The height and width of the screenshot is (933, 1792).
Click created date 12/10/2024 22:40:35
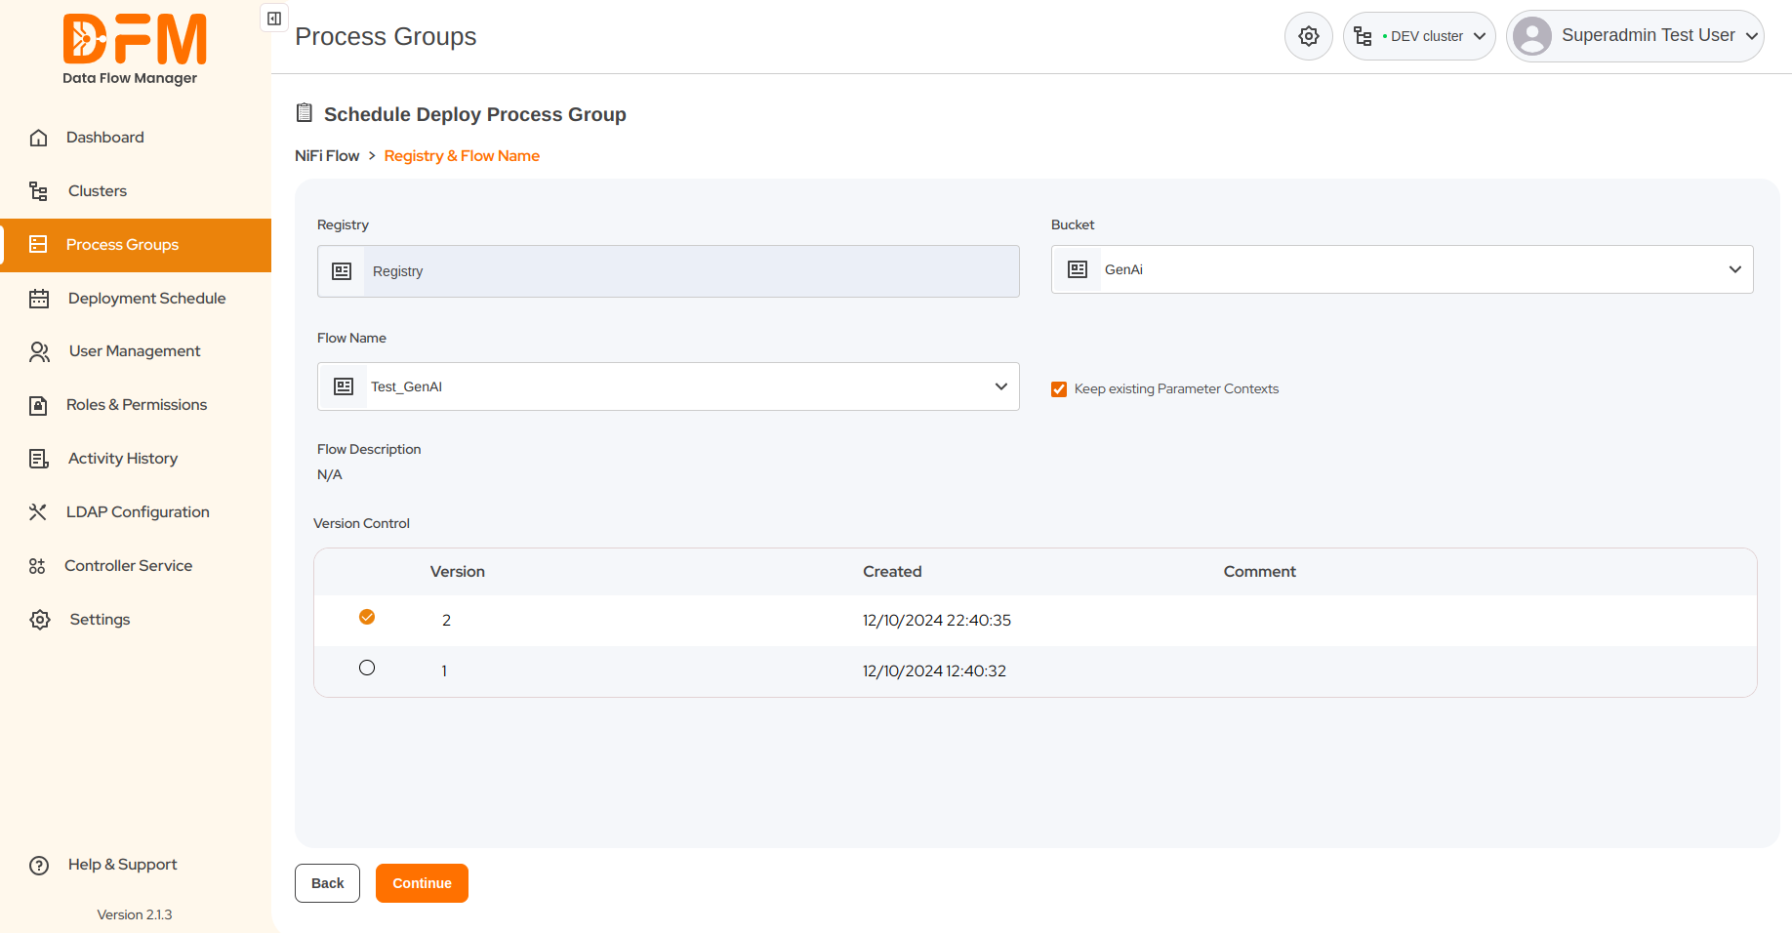click(x=937, y=621)
